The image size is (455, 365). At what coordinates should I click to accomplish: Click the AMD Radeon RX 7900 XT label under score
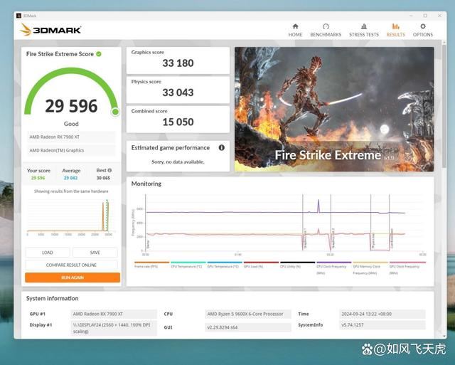click(x=71, y=137)
